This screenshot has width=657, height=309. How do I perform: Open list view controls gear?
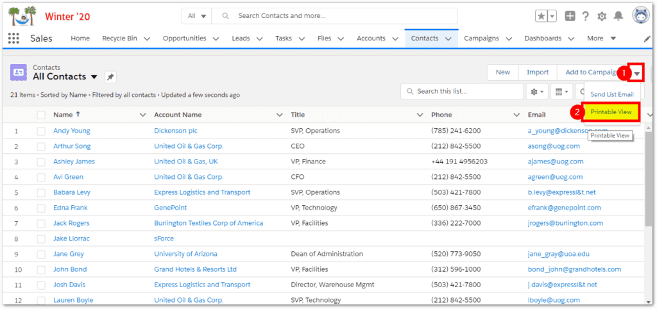537,91
